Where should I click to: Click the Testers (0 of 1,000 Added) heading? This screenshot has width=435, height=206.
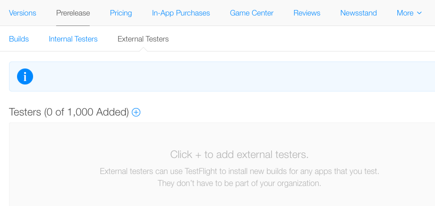tap(69, 112)
